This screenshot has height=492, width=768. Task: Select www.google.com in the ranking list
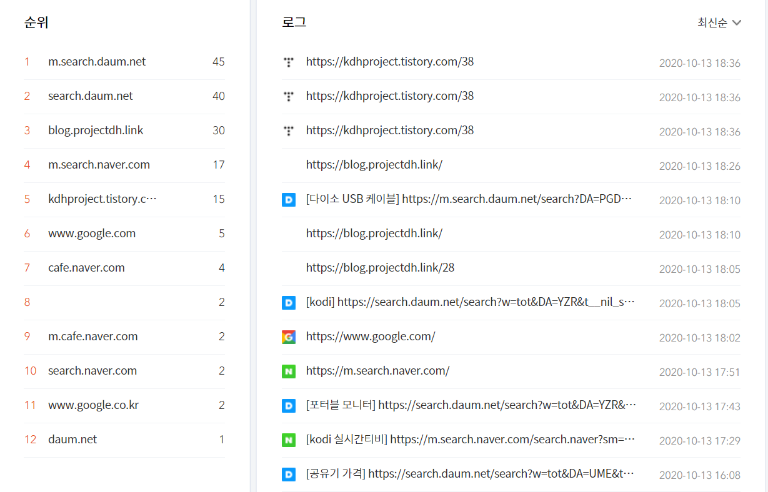[92, 234]
